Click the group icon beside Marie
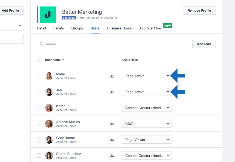The image size is (235, 162). (x=112, y=76)
